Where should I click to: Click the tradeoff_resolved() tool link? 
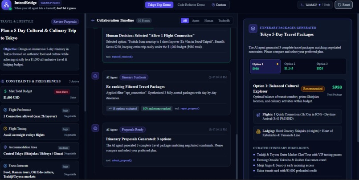122,57
